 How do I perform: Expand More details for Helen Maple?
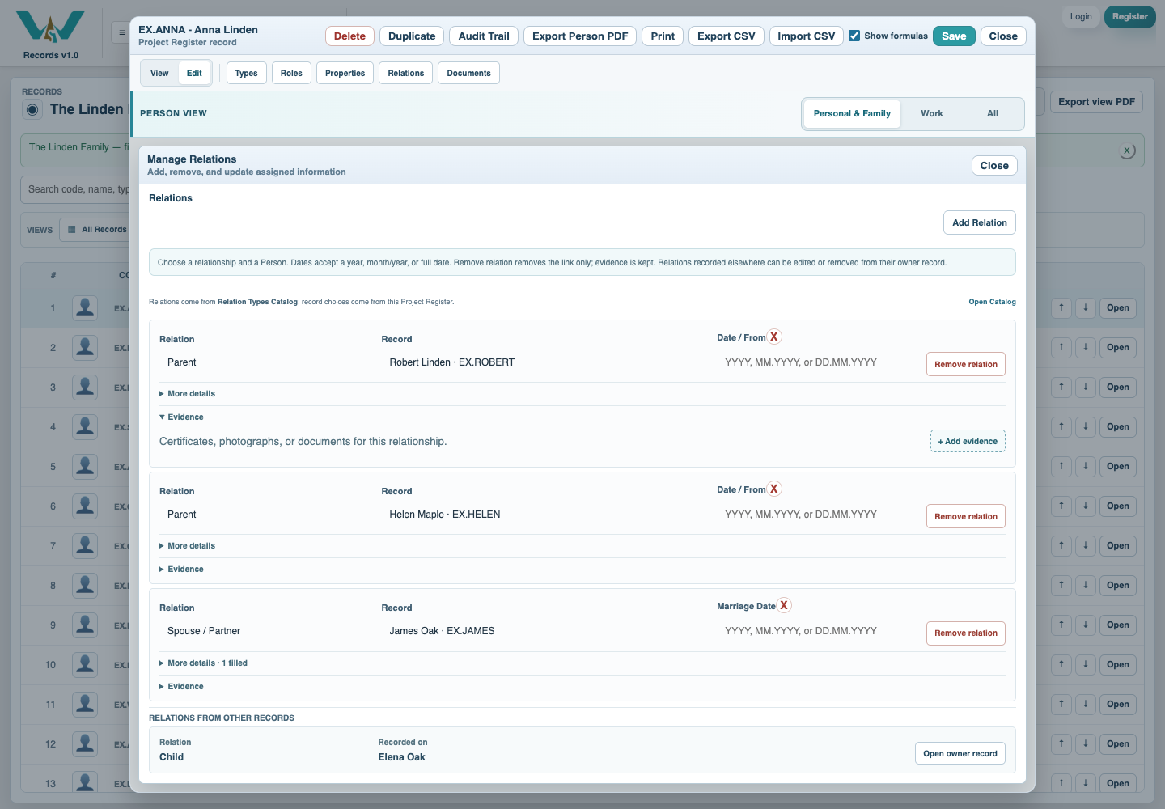pyautogui.click(x=188, y=546)
